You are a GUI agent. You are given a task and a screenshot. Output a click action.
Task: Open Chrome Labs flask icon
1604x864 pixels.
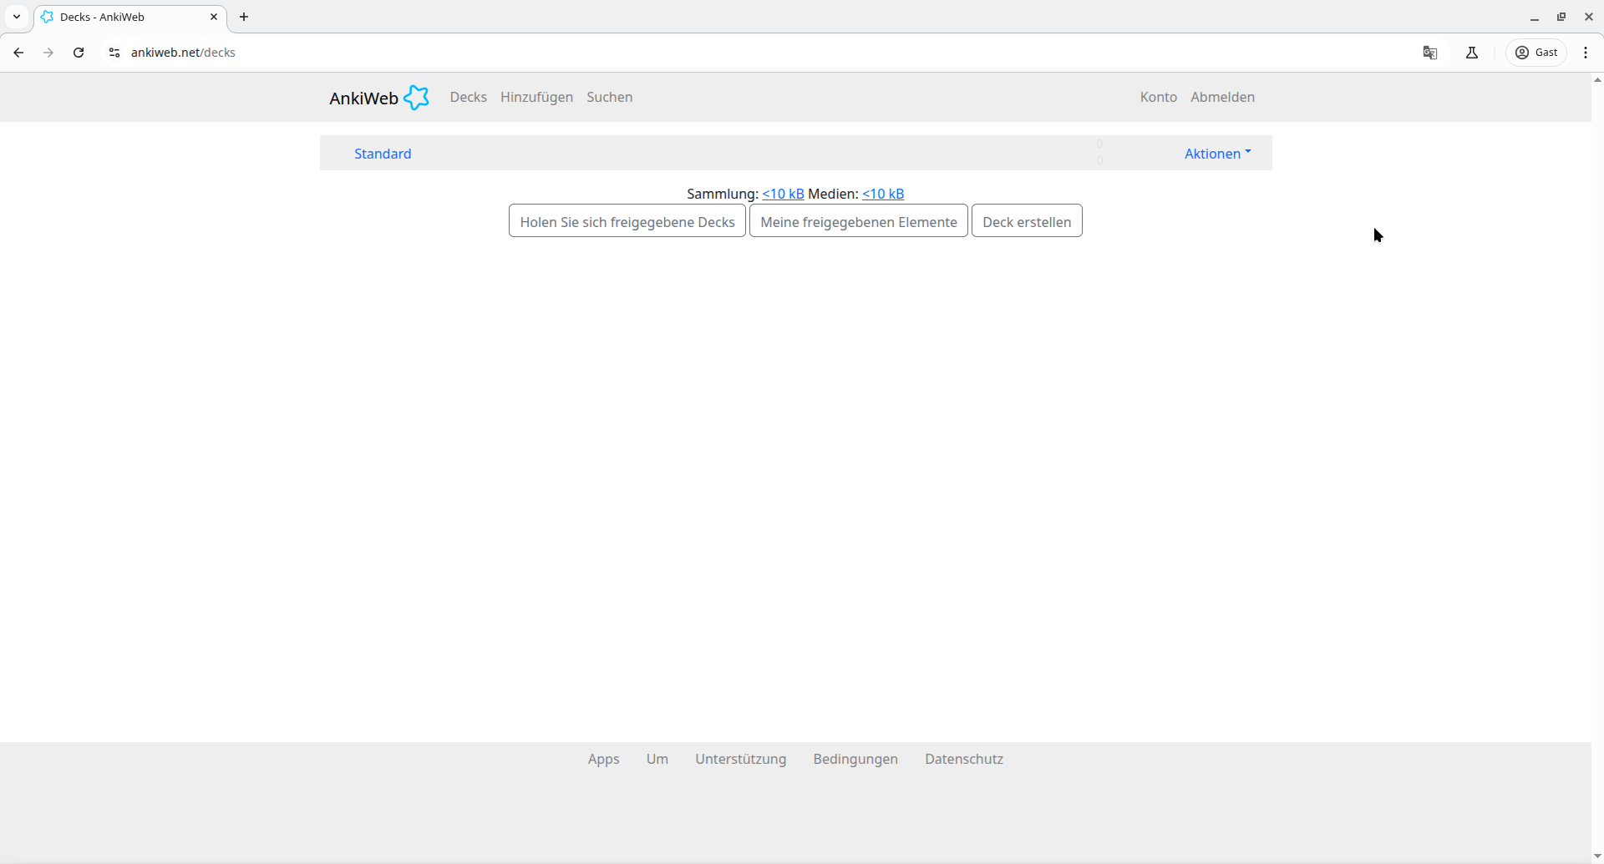point(1472,53)
